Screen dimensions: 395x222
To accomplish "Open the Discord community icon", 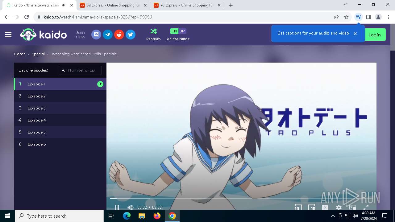I will tap(96, 35).
